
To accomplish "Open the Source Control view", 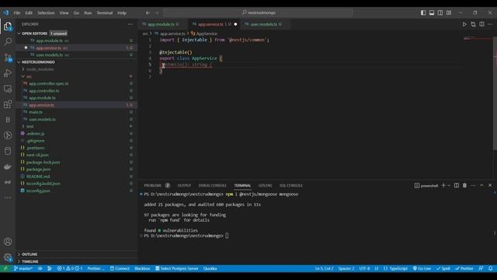I will (x=8, y=58).
